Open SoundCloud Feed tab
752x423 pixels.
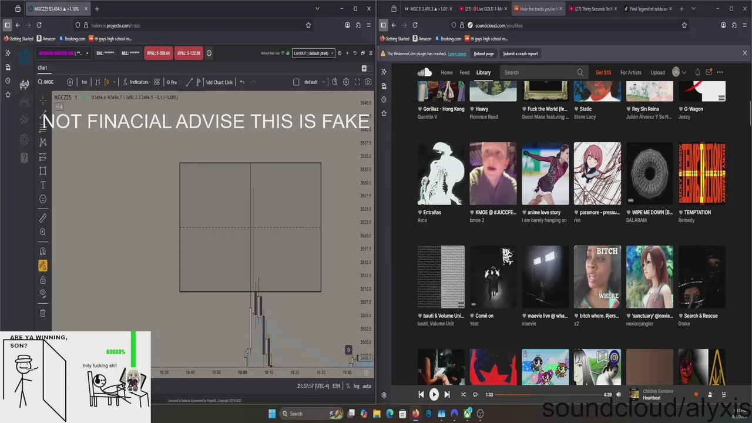click(x=465, y=72)
